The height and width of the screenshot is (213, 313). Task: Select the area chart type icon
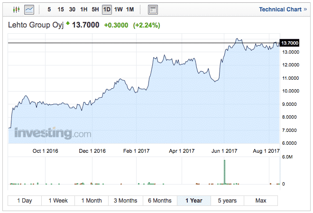click(29, 9)
